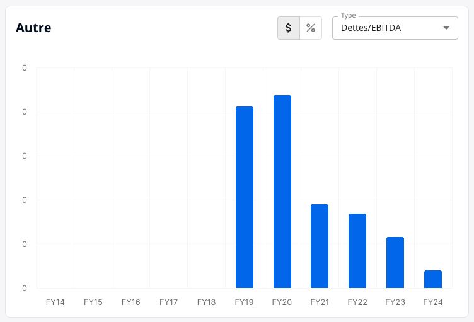
Task: Click the FY17 axis label
Action: pyautogui.click(x=169, y=302)
